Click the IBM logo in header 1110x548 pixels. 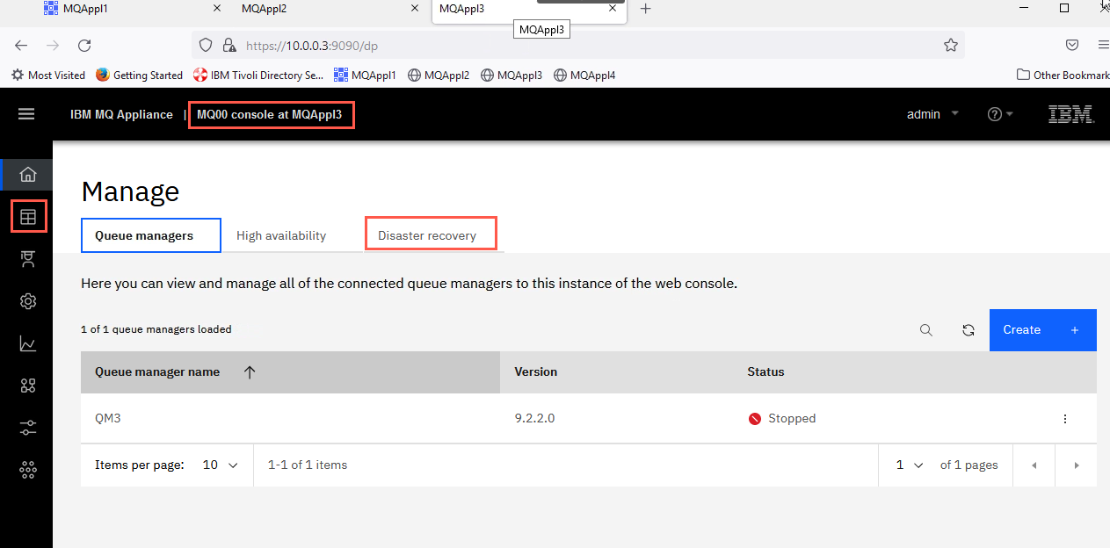[1070, 114]
